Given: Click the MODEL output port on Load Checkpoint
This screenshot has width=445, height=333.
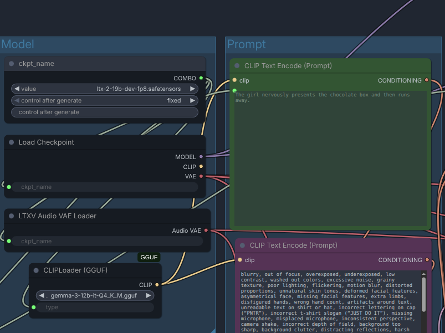Looking at the screenshot, I should [201, 157].
